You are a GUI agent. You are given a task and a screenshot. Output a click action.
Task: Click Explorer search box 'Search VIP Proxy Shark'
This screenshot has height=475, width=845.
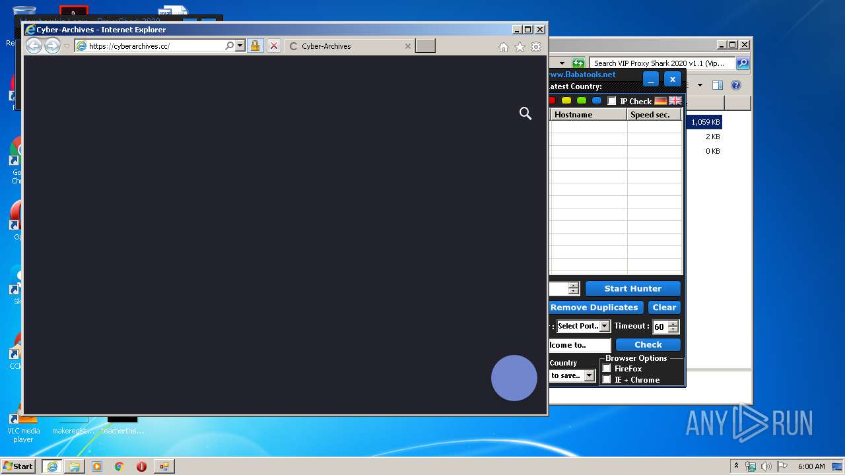(x=661, y=63)
